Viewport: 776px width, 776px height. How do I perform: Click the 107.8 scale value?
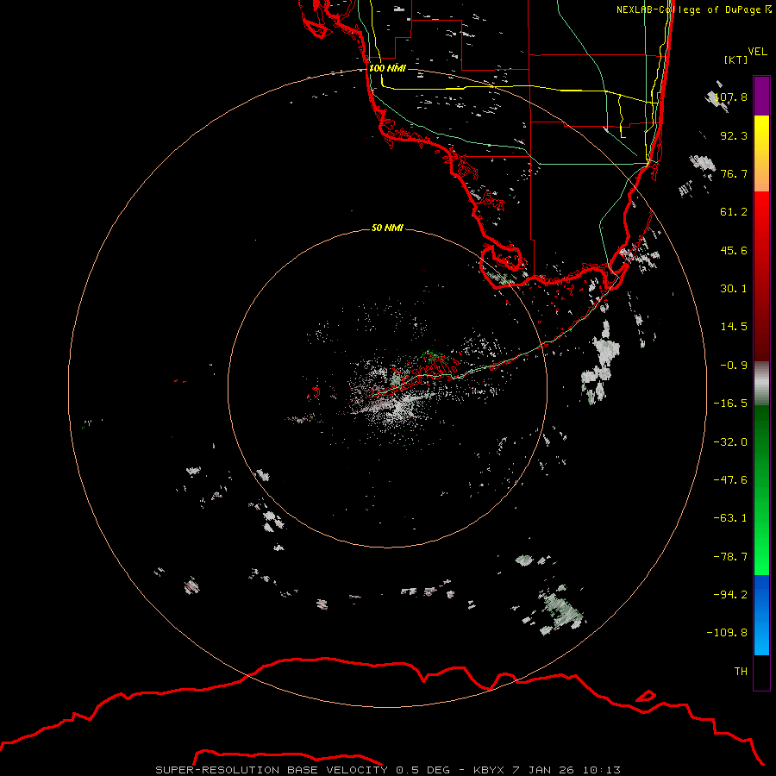point(731,97)
